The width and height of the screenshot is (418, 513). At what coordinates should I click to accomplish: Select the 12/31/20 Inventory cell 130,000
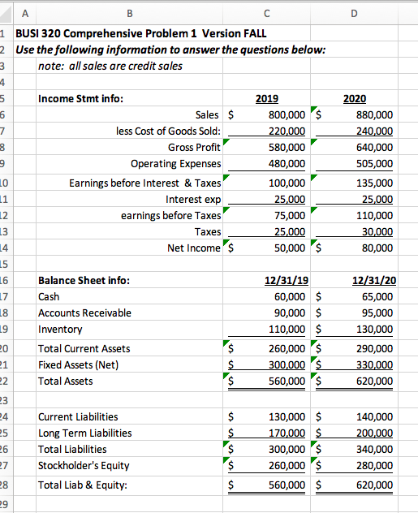tap(354, 329)
